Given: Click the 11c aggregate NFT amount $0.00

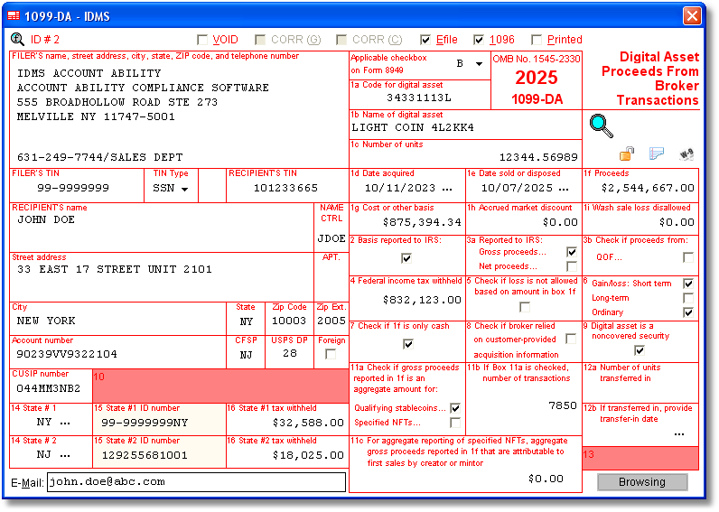Looking at the screenshot, I should pyautogui.click(x=546, y=479).
